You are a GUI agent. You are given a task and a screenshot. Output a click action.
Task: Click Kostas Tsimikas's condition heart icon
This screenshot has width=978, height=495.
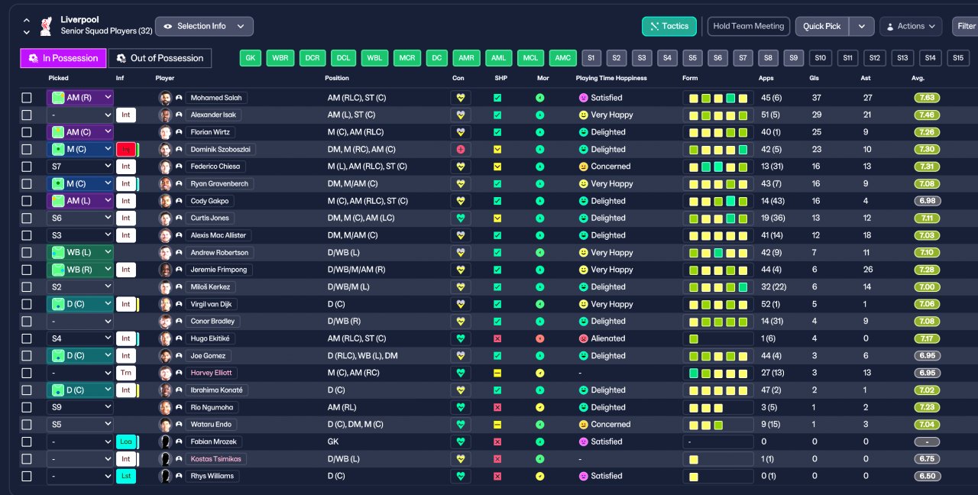[x=461, y=459]
